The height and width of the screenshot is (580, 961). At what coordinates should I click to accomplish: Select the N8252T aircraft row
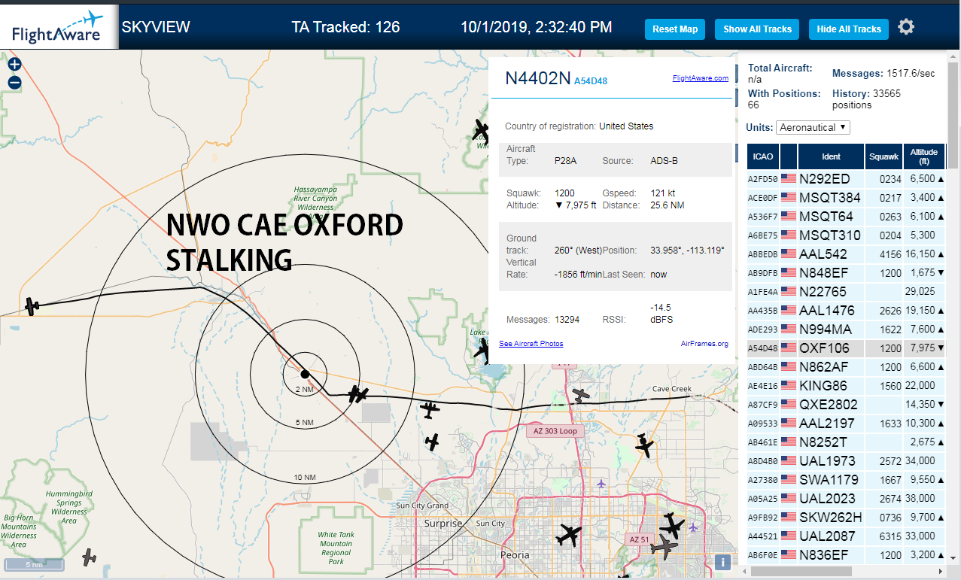(846, 442)
